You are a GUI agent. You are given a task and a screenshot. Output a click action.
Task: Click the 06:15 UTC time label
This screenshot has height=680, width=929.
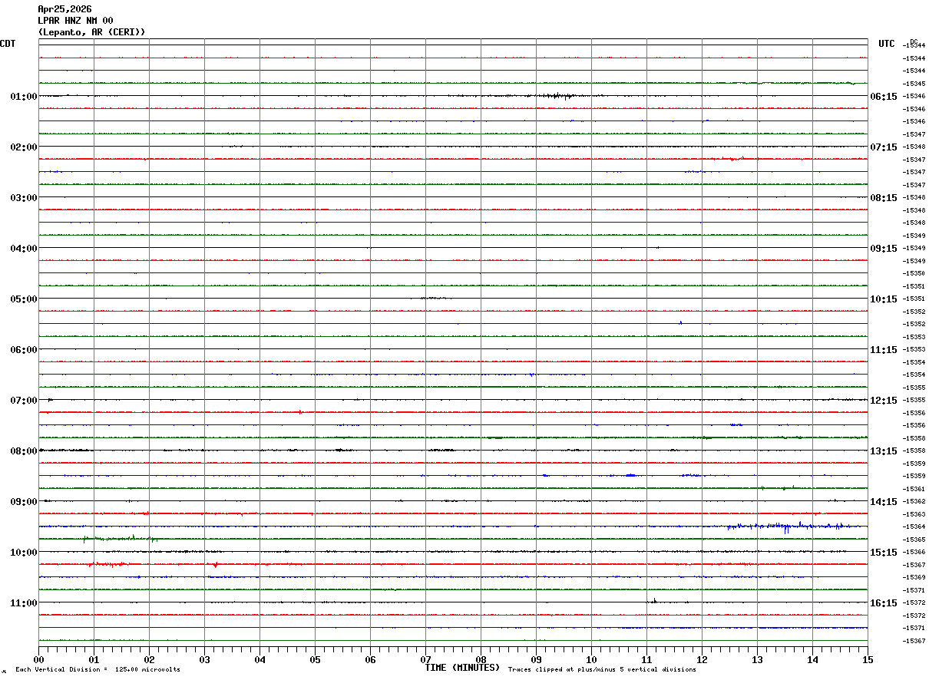point(883,97)
